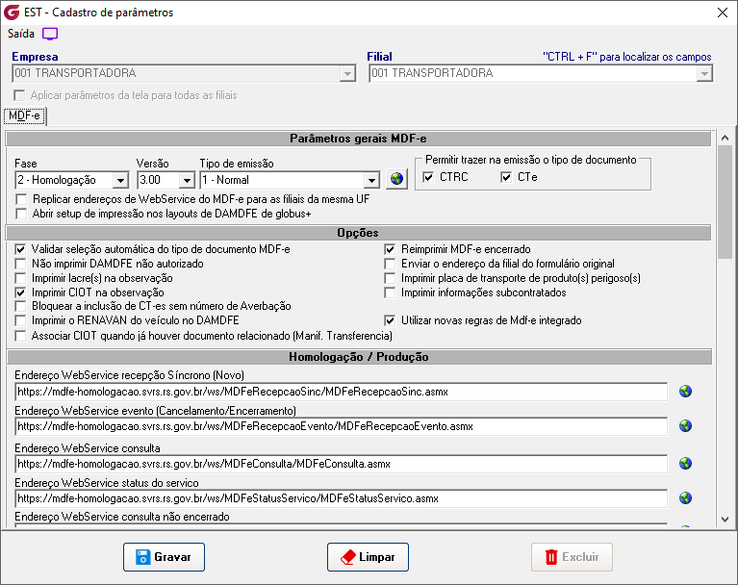This screenshot has width=738, height=585.
Task: Click globe icon for WebService evento address
Action: (685, 426)
